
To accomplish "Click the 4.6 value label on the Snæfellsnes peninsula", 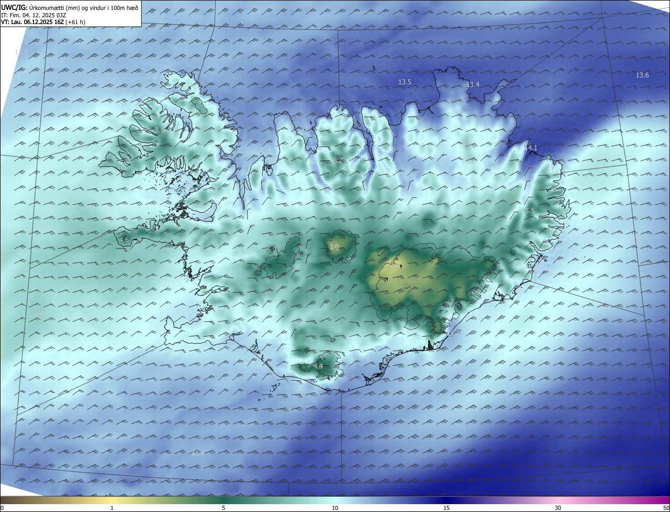I will tap(124, 240).
